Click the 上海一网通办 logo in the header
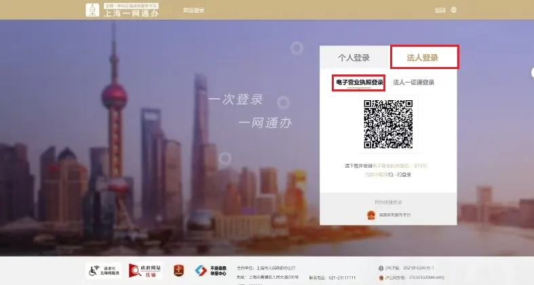Viewport: 534px width, 285px height. click(122, 10)
